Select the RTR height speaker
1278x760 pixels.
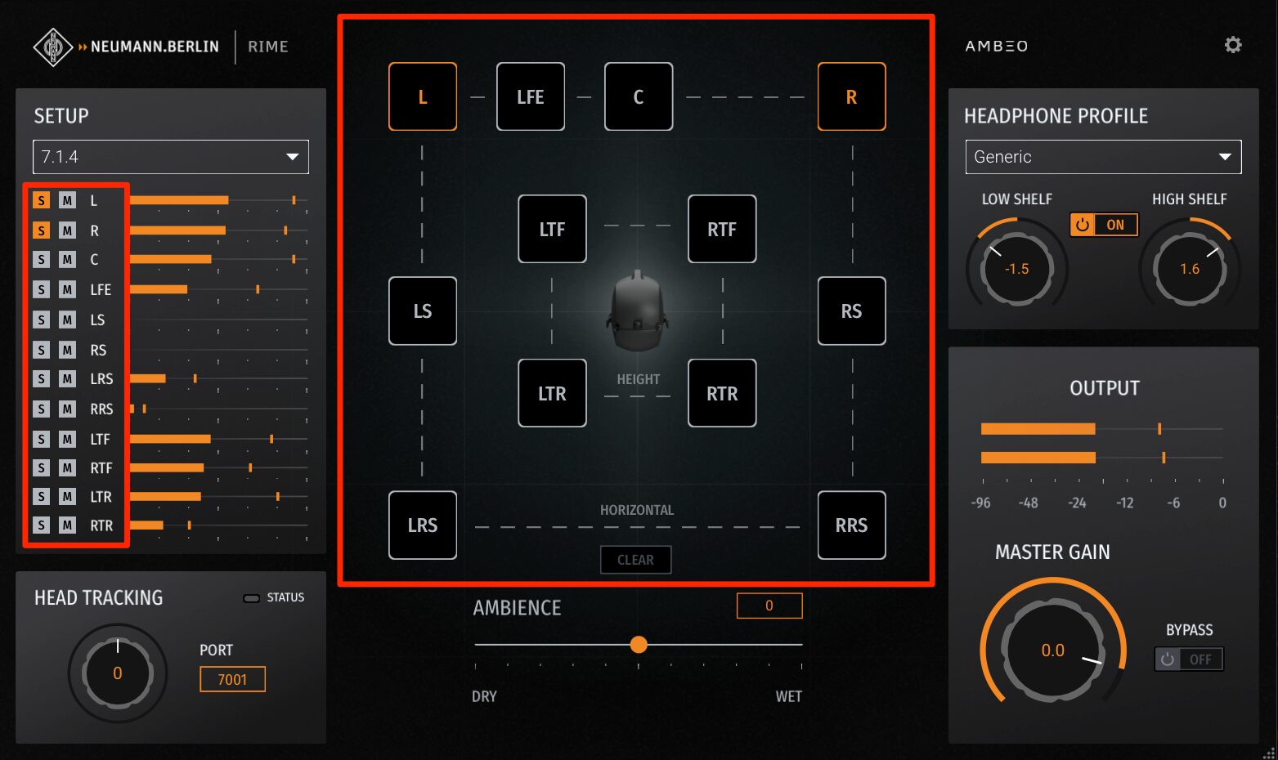point(721,393)
